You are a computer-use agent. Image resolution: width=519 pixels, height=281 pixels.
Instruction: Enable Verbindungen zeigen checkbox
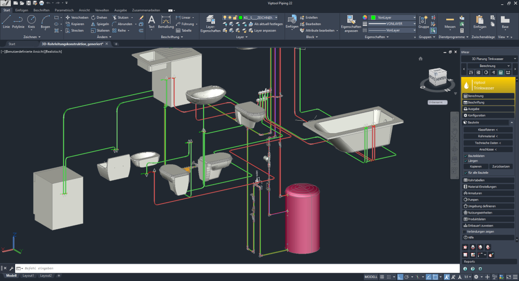coord(465,232)
